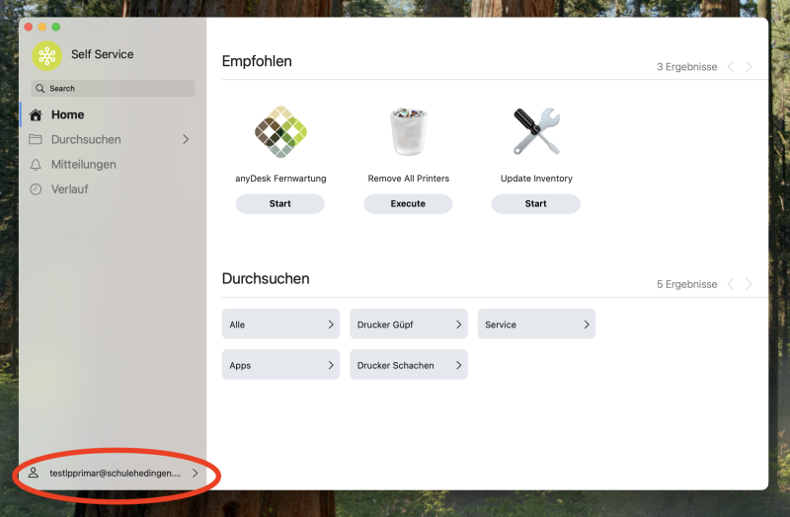This screenshot has width=790, height=517.
Task: Open the Service category
Action: (536, 325)
